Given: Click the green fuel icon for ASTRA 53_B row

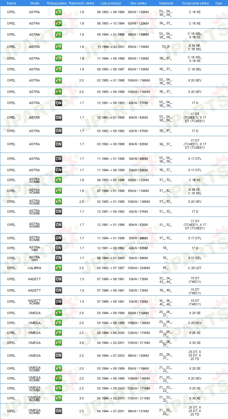Looking at the screenshot, I should 59,47.
